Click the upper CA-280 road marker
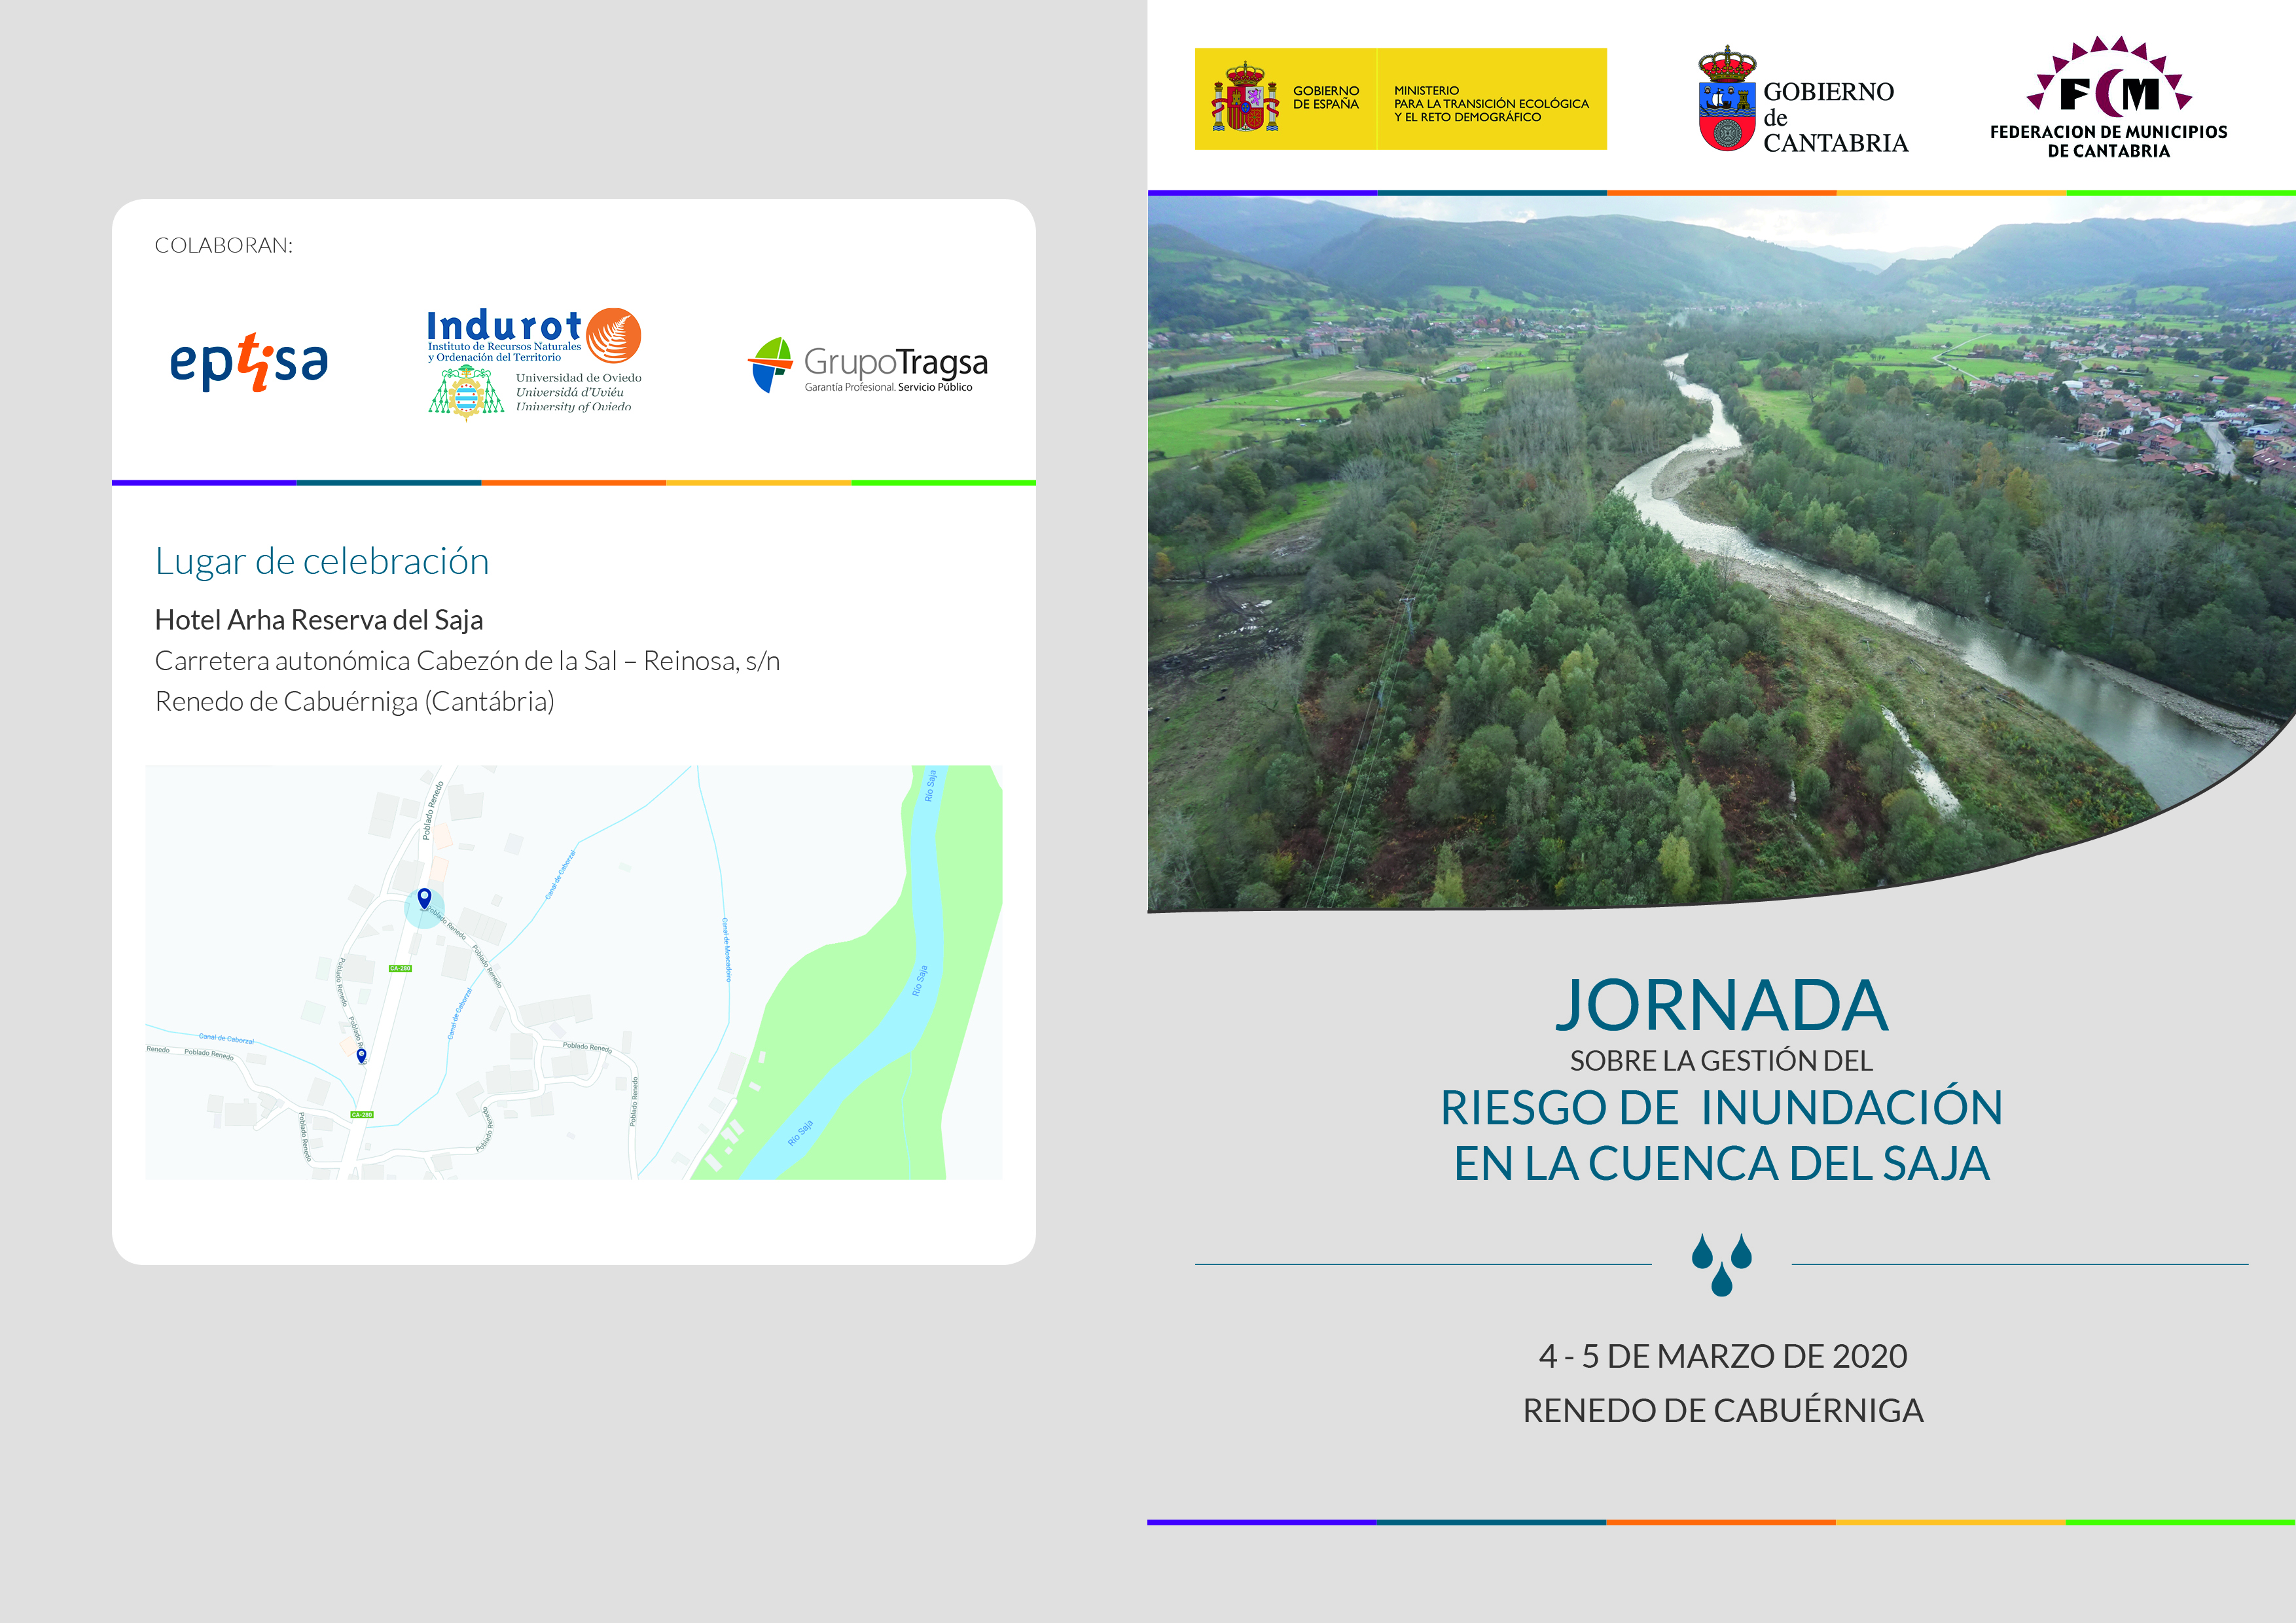This screenshot has width=2296, height=1623. click(x=400, y=968)
